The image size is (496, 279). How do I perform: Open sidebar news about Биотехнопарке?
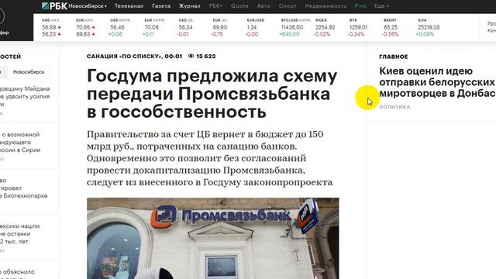pos(24,188)
